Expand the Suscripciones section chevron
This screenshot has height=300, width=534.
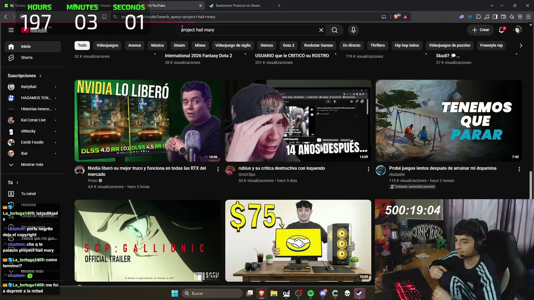[40, 76]
